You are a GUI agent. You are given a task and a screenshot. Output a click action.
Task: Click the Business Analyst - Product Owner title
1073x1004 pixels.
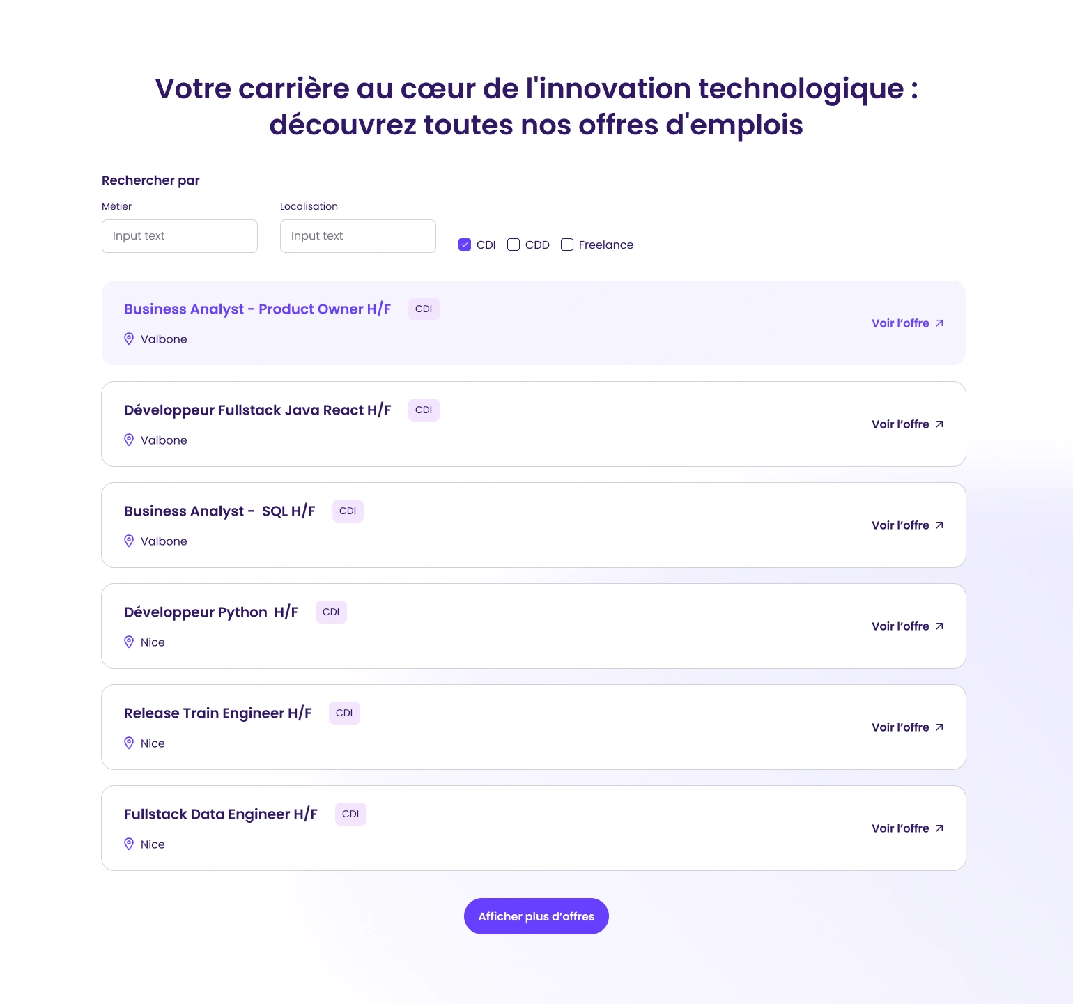coord(257,309)
